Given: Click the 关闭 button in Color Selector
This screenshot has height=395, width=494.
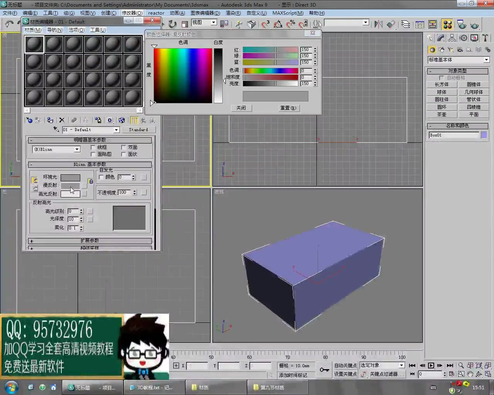Looking at the screenshot, I should (x=241, y=108).
